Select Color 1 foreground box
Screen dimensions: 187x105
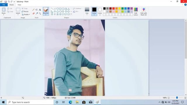94,12
